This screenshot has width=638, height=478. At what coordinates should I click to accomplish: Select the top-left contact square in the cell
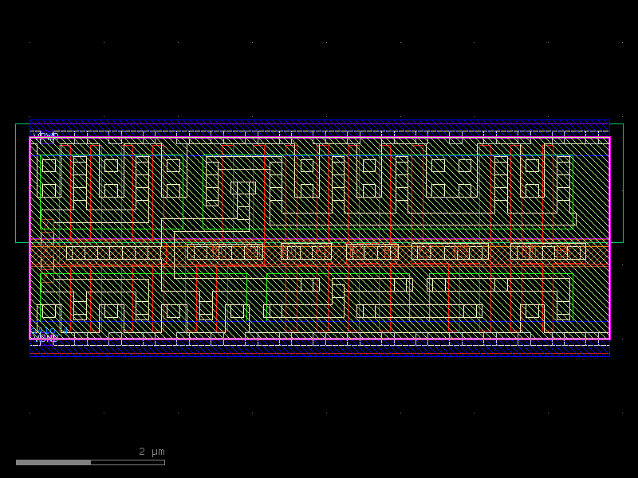(x=49, y=165)
